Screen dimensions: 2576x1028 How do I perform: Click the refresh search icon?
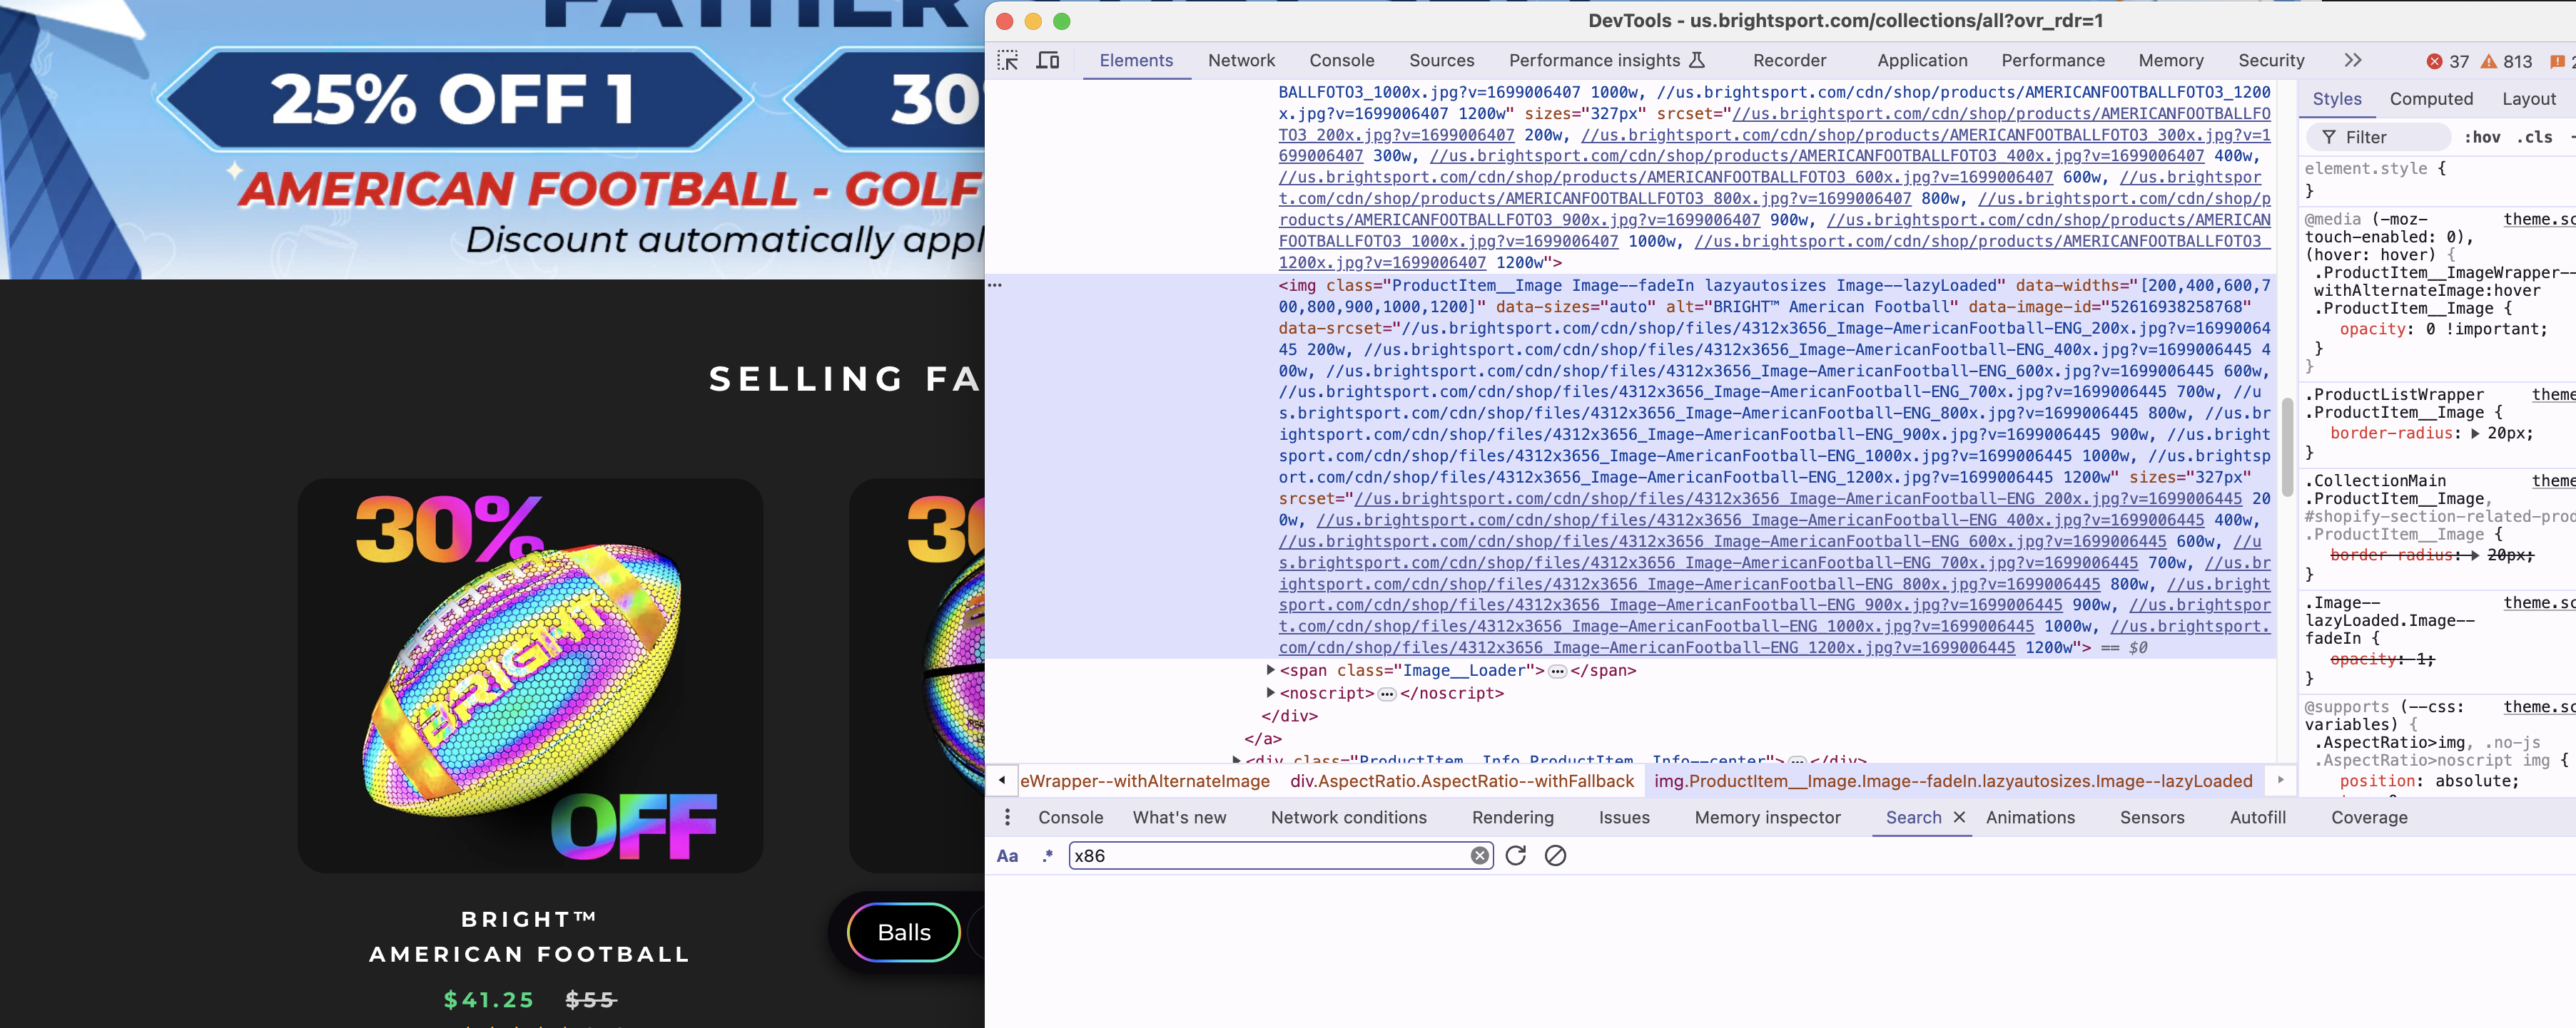1515,855
